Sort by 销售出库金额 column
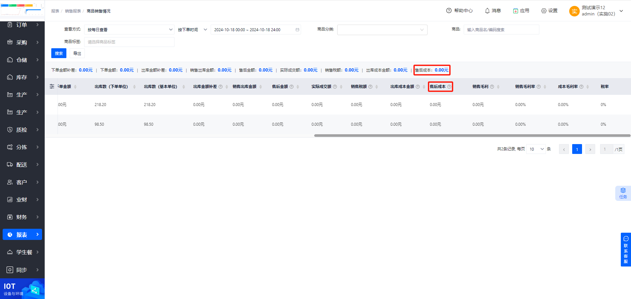 [261, 87]
